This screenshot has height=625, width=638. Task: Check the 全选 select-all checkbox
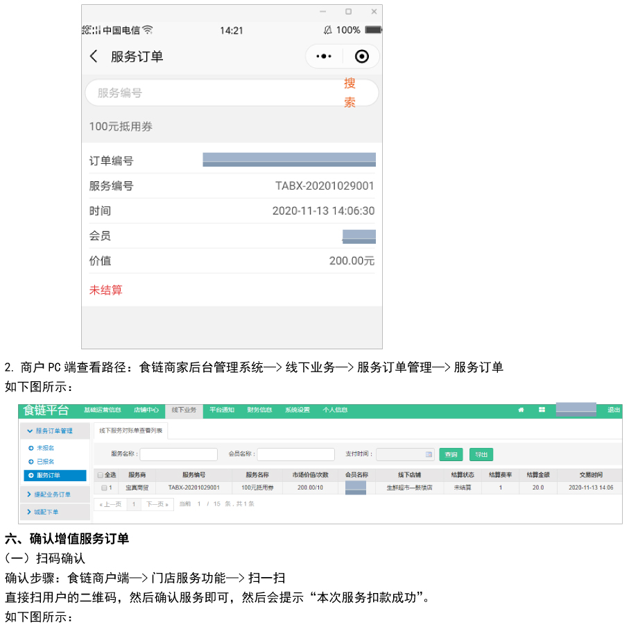pos(100,476)
